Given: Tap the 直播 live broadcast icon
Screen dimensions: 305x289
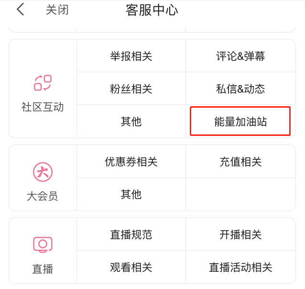Looking at the screenshot, I should pos(43,245).
